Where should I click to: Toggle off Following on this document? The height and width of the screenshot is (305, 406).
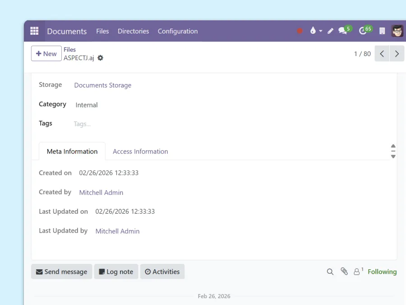[382, 272]
